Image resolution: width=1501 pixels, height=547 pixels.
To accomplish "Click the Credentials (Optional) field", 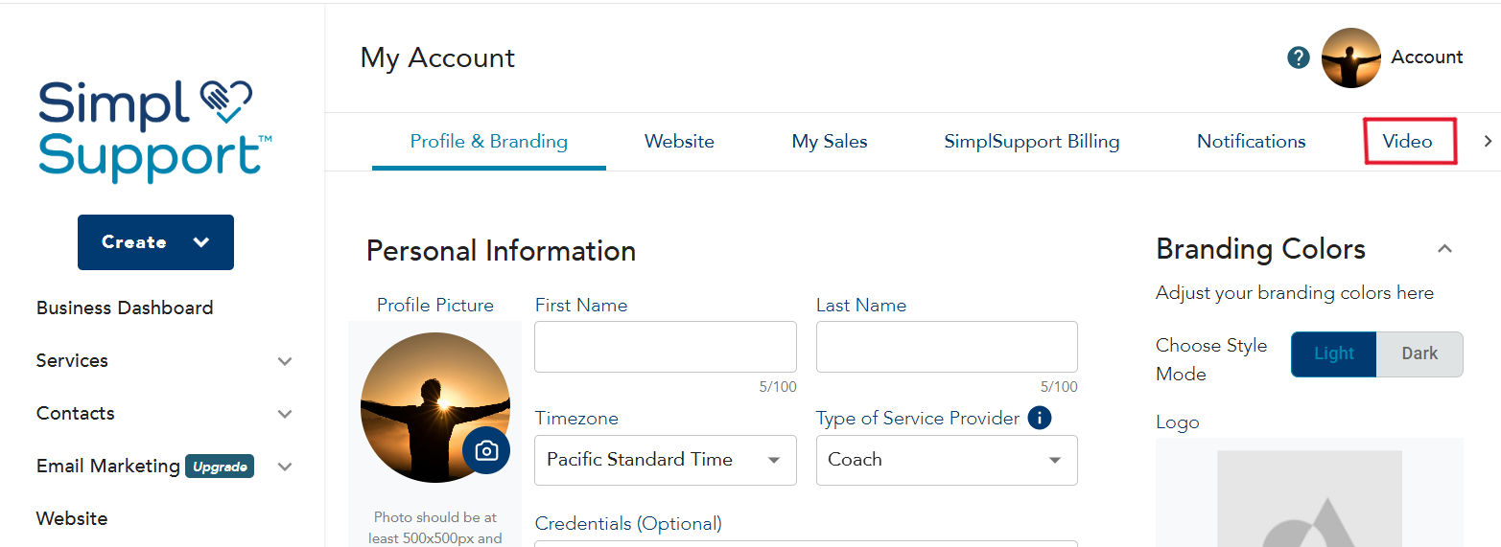I will coord(806,543).
